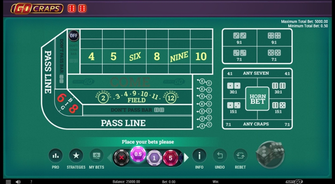Select the red 5 value chip
Screen dimensions: 335x184
[x=170, y=158]
